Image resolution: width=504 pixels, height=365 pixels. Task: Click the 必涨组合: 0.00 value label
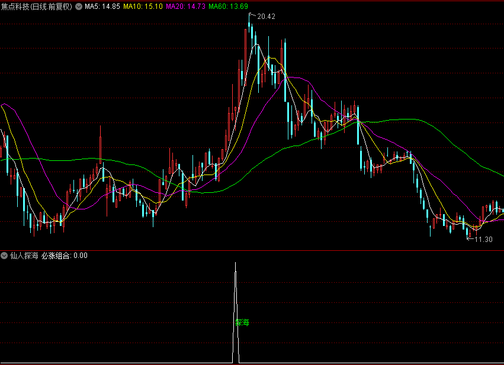65,256
